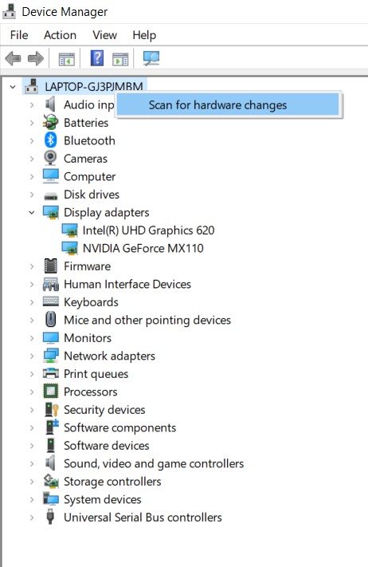
Task: Select the Storage controllers label
Action: (x=112, y=482)
